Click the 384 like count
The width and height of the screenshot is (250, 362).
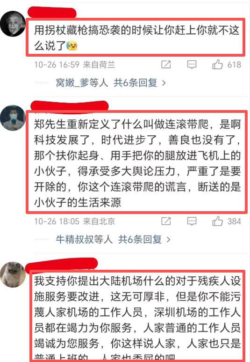point(234,222)
